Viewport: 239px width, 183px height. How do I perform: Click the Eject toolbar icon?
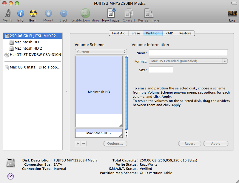tap(63, 13)
